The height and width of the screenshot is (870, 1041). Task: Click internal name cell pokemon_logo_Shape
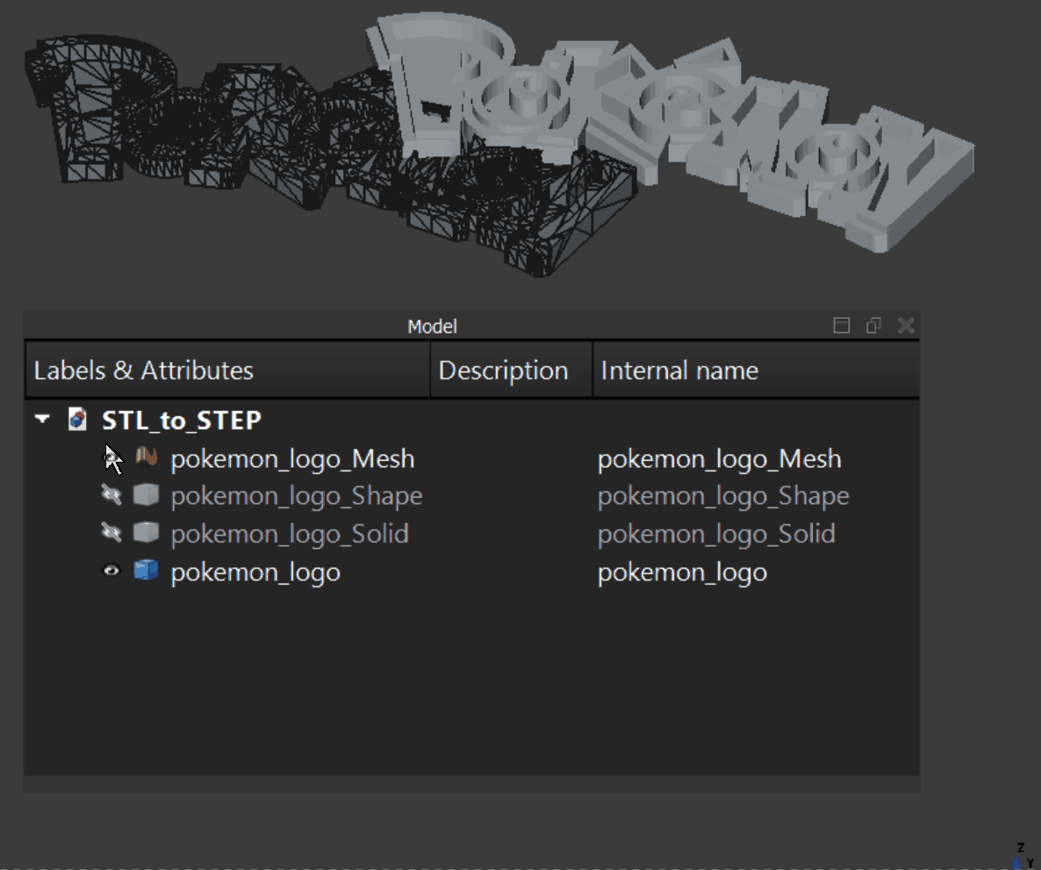click(723, 496)
